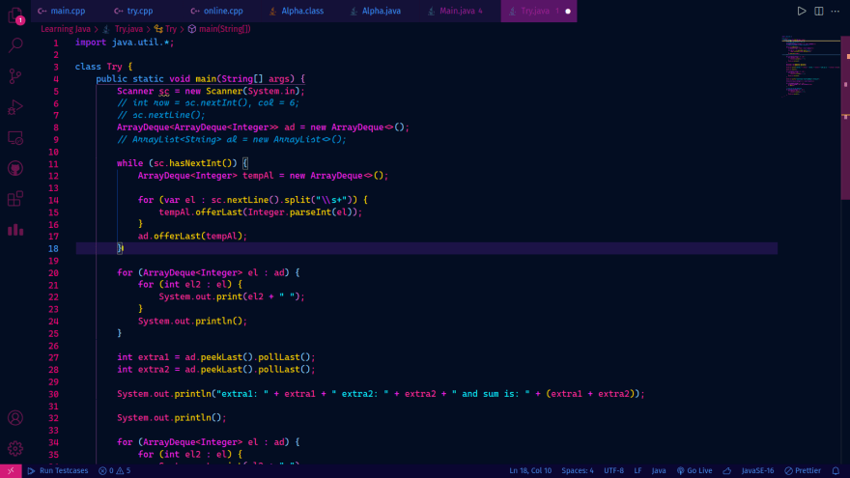The width and height of the screenshot is (850, 478).
Task: Split the editor to the right
Action: tap(818, 11)
